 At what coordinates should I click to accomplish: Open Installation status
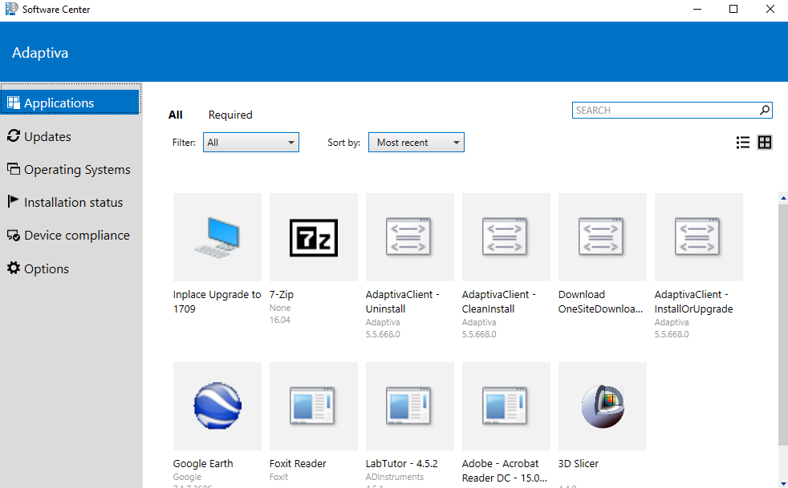64,202
